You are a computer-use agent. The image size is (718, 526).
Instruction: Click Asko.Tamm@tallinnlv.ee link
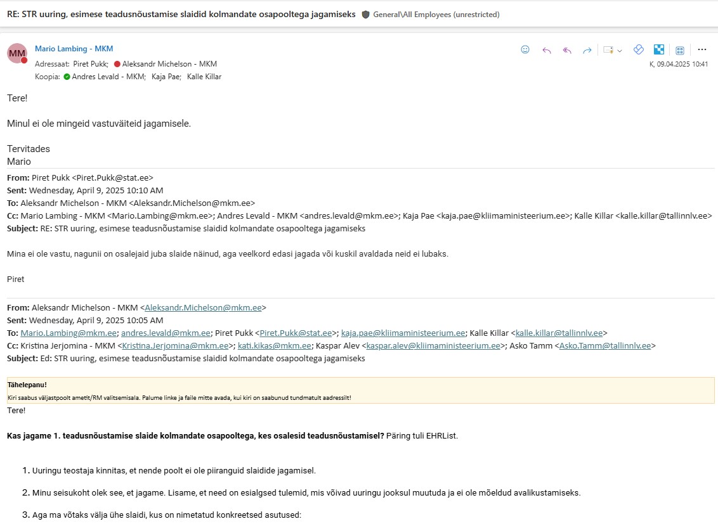(605, 346)
